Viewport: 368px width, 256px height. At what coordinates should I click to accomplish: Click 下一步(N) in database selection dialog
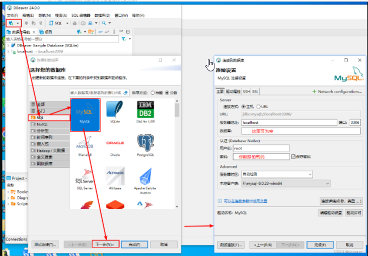click(106, 244)
